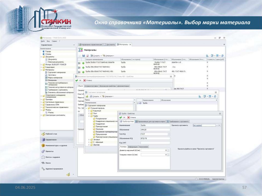262x196 pixels.
Task: Click the empty Код ОКП field
Action: [x=155, y=143]
